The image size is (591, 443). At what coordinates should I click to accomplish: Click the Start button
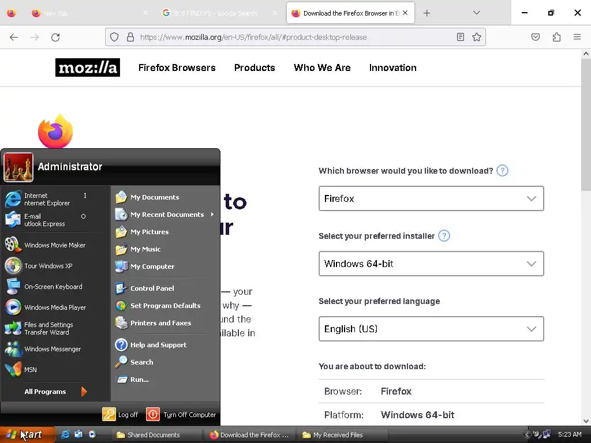coord(27,435)
